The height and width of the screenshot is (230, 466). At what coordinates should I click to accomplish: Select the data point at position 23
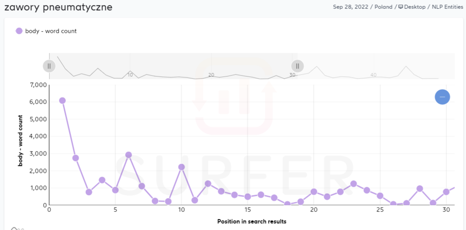pos(354,183)
